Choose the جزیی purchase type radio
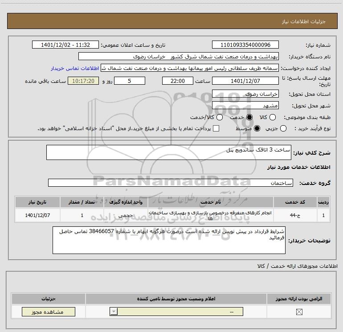Viewport: 343px width, 332px height. [x=283, y=128]
